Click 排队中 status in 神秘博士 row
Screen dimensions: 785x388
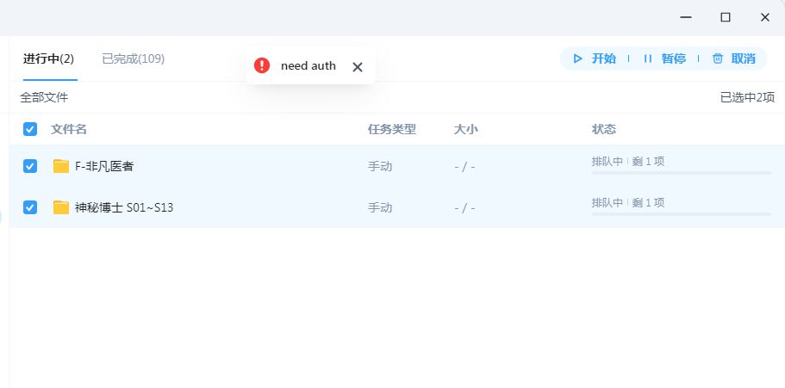[x=607, y=202]
